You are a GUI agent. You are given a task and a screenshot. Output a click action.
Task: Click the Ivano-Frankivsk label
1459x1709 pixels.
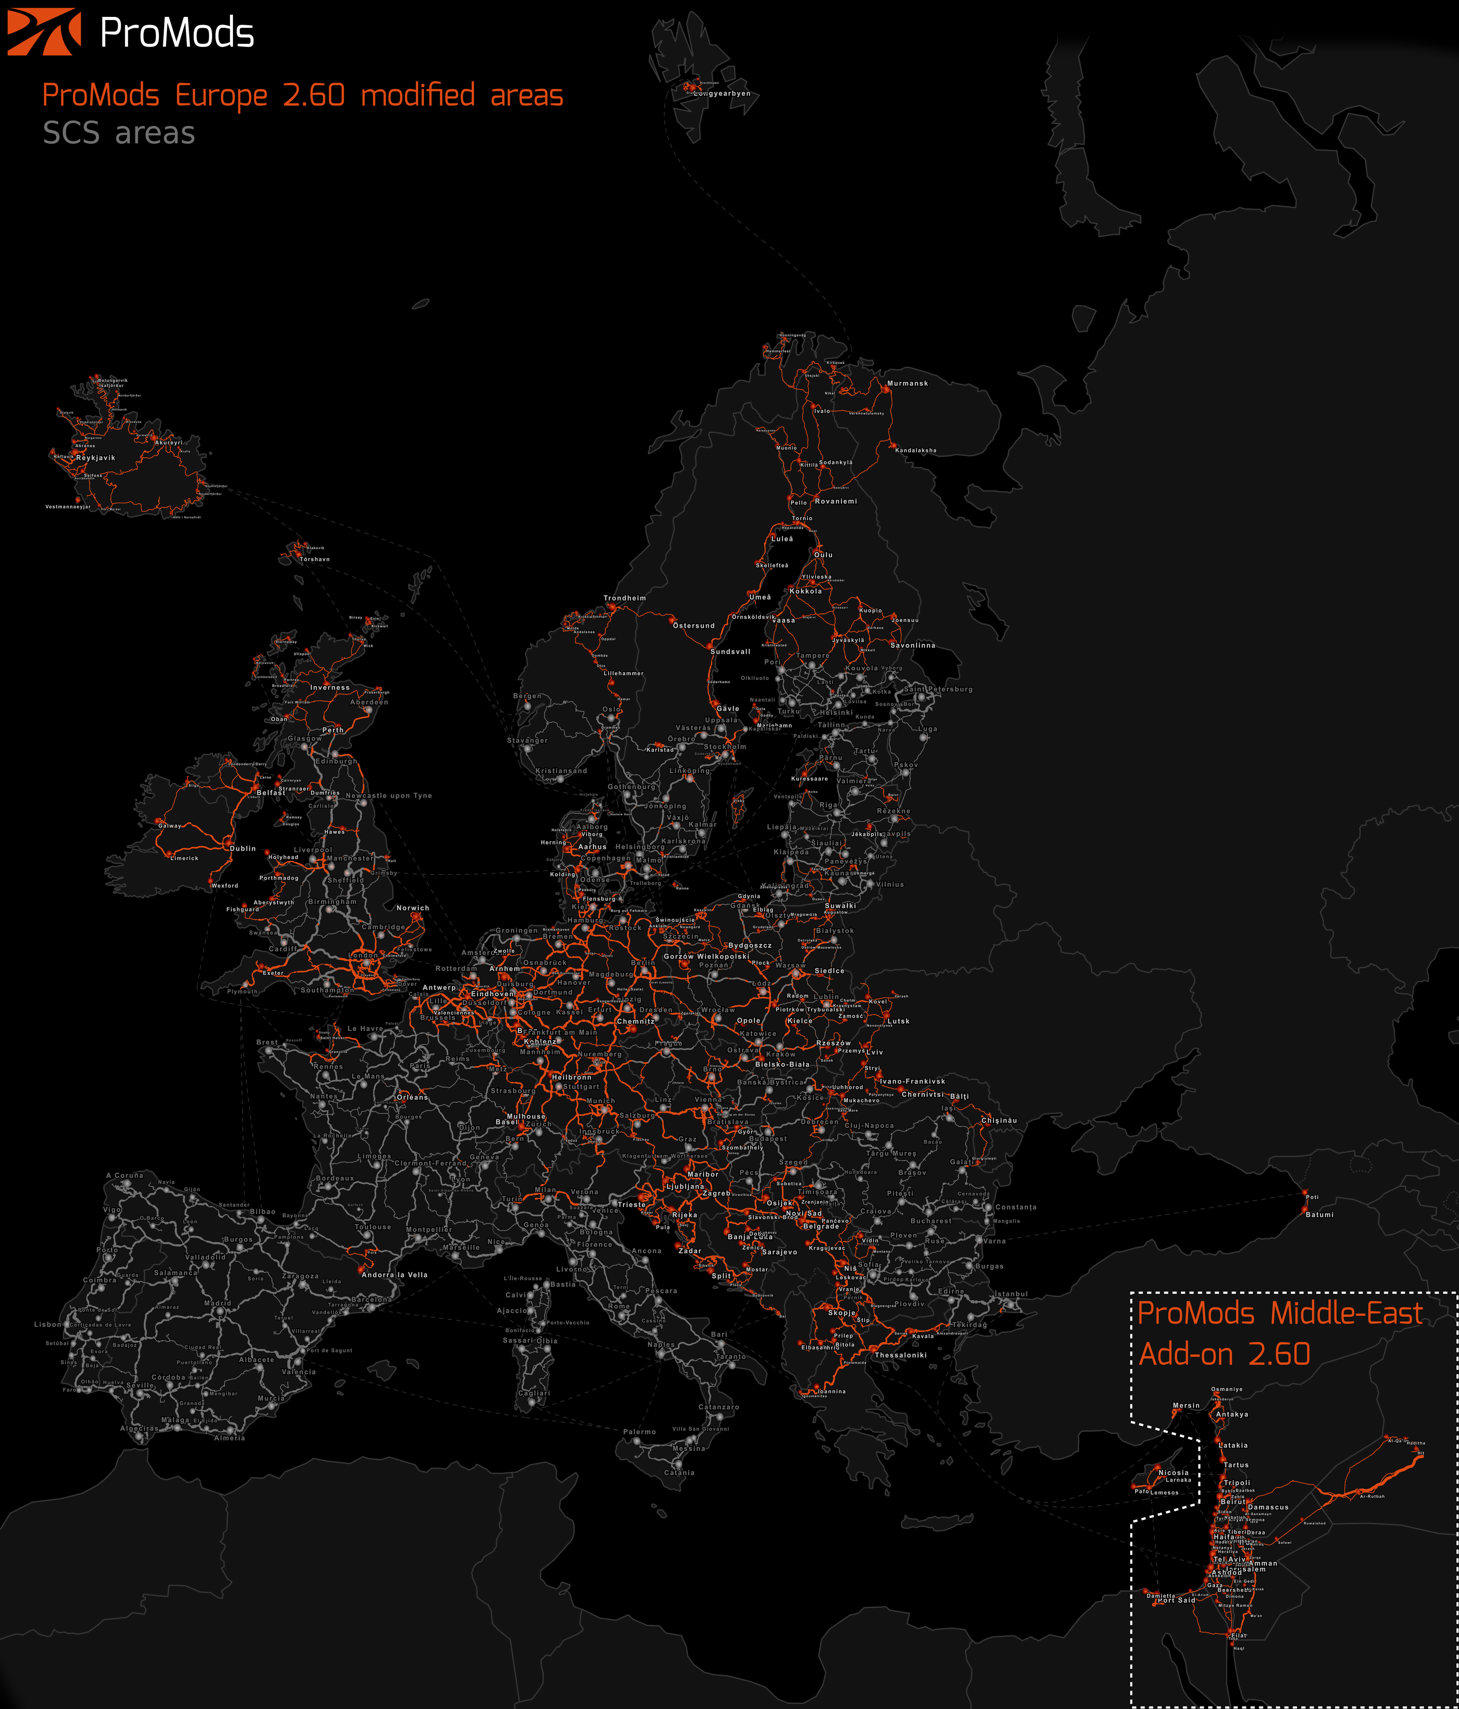click(913, 1081)
